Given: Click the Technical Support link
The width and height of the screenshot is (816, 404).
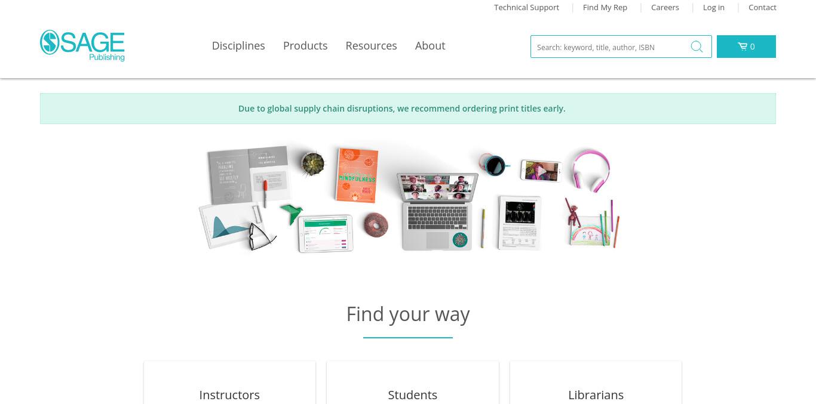Looking at the screenshot, I should [526, 7].
